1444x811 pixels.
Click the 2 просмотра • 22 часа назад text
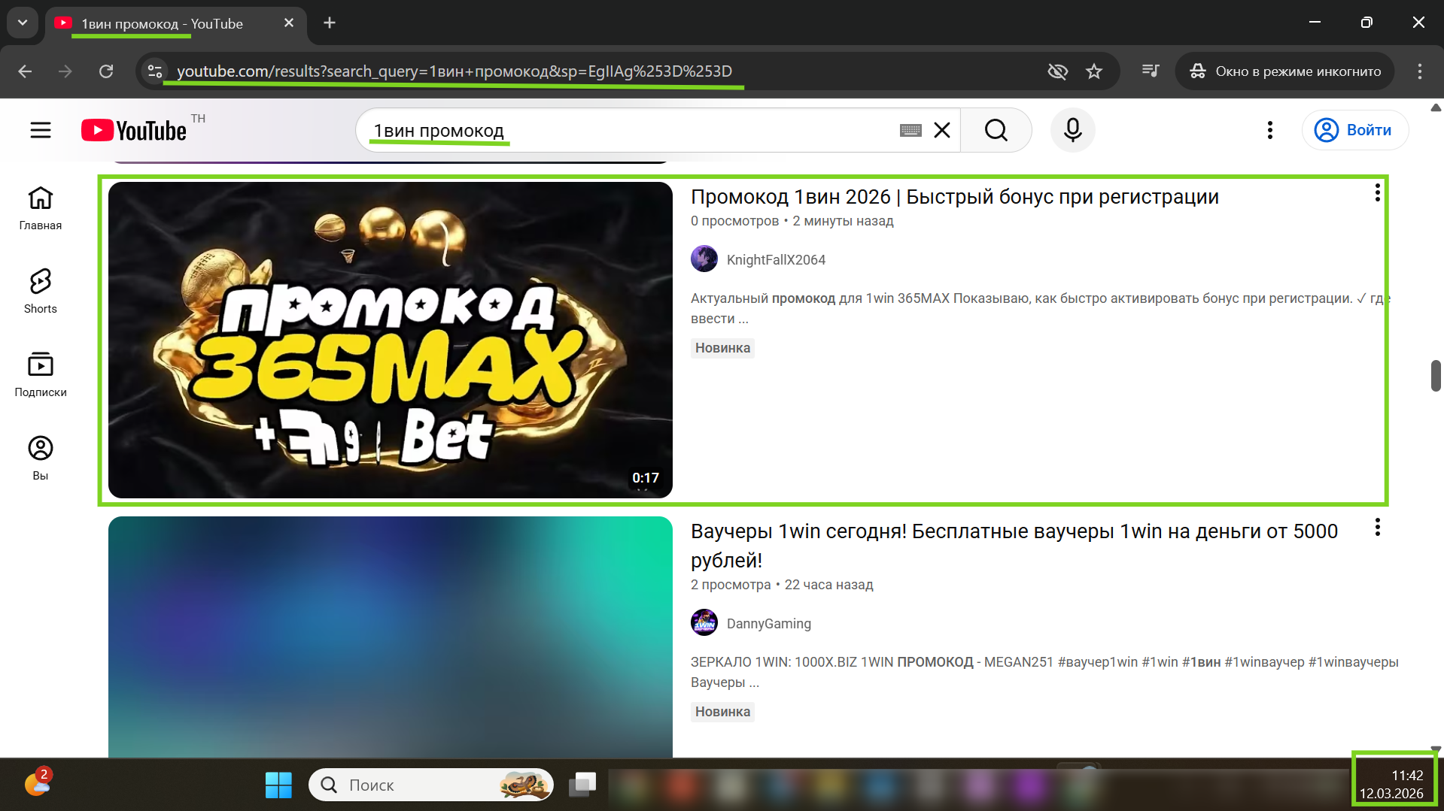coord(782,585)
